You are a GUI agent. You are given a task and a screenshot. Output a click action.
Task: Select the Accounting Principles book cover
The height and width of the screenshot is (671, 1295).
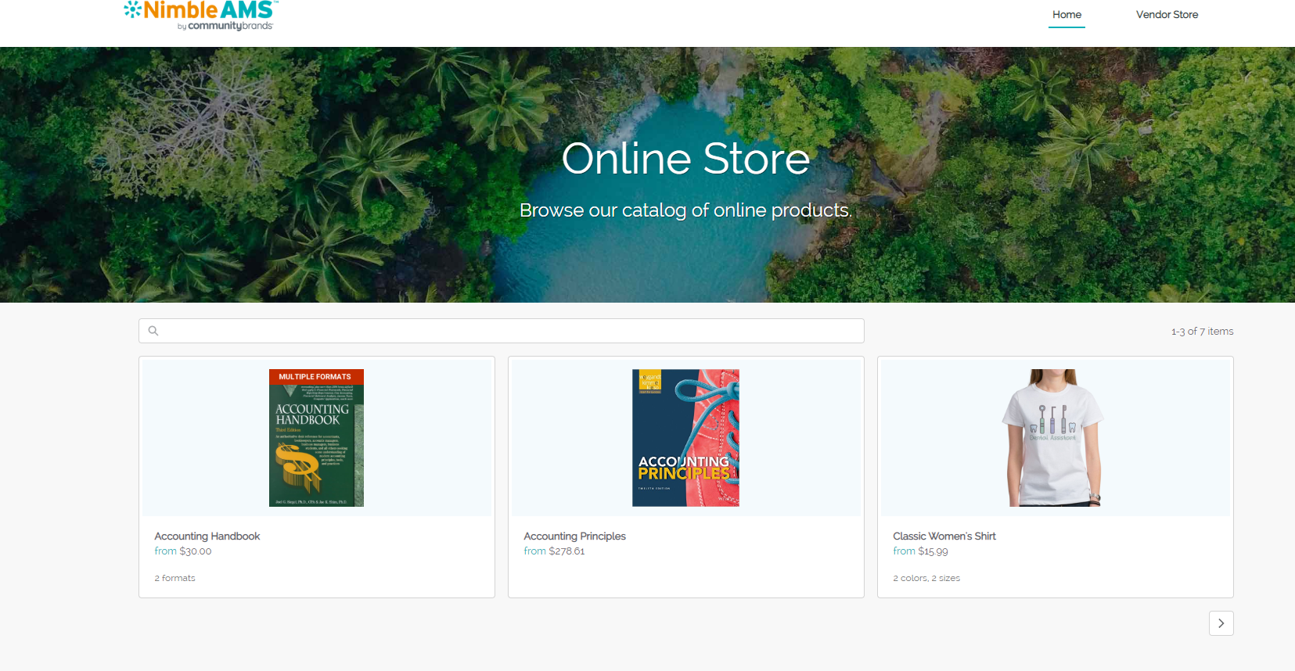pos(685,438)
